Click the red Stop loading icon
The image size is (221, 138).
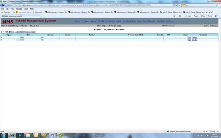[x=179, y=5]
